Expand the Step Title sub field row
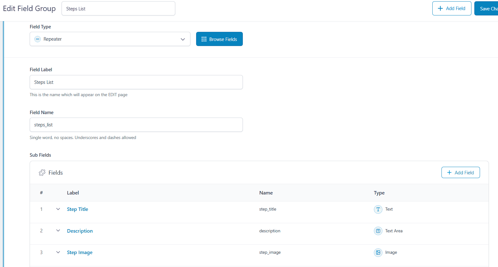 [58, 209]
